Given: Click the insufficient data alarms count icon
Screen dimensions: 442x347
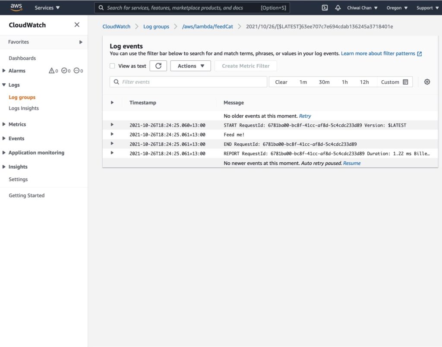Looking at the screenshot, I should [x=77, y=70].
